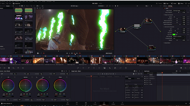Toggle loop playback in the viewer
Image resolution: width=190 pixels, height=106 pixels.
click(x=80, y=53)
